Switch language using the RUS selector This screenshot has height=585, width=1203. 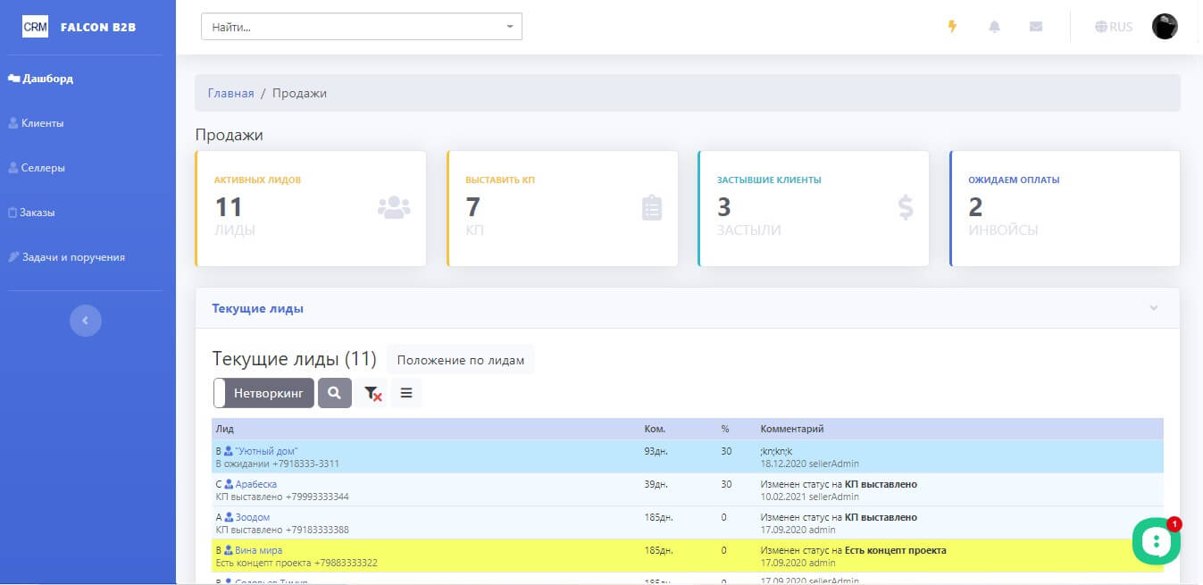pos(1114,27)
